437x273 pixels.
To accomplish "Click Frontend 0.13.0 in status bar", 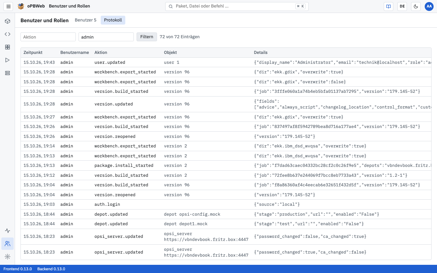I will click(18, 269).
